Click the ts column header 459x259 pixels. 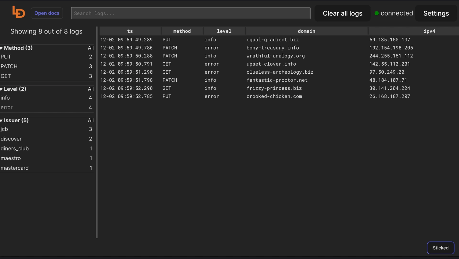[130, 31]
